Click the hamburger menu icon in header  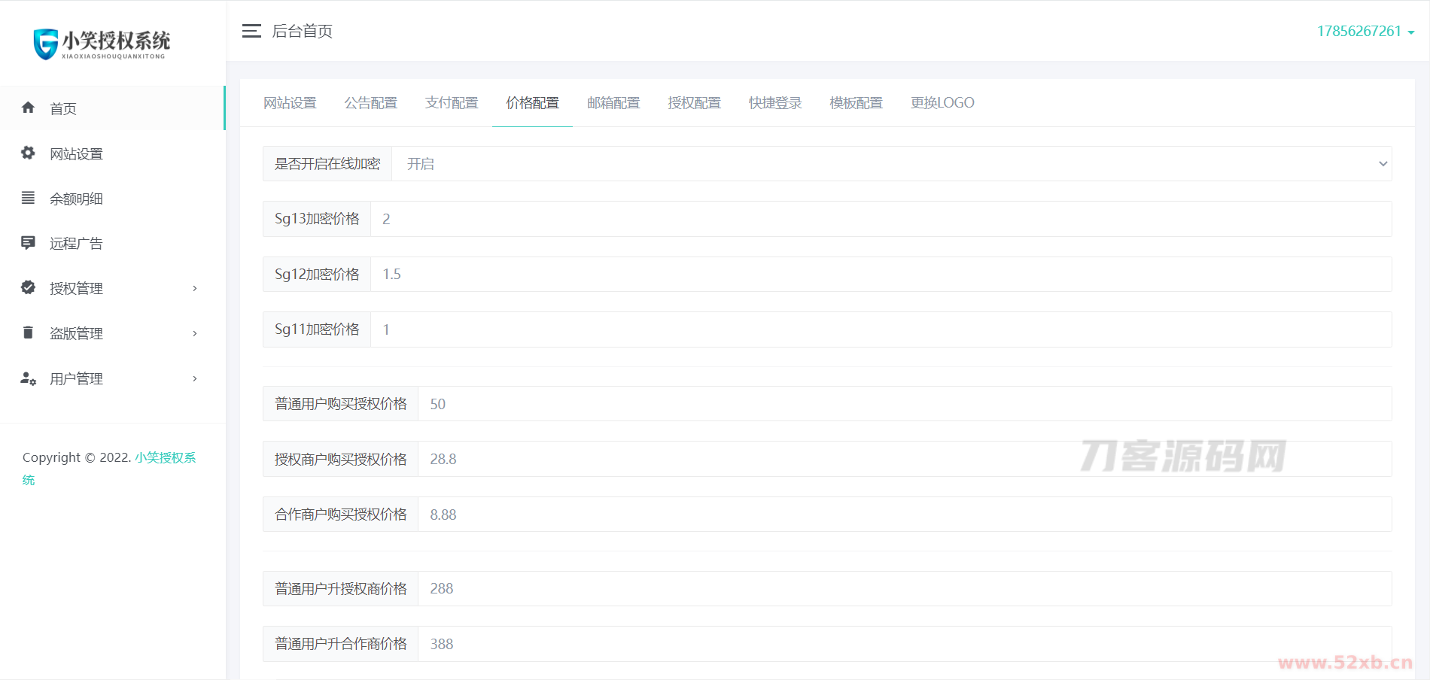click(x=251, y=31)
